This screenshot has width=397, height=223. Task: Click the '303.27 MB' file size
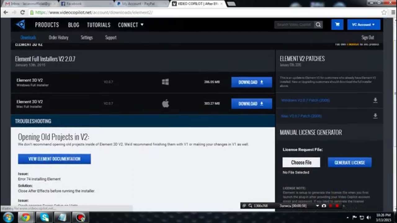click(212, 103)
